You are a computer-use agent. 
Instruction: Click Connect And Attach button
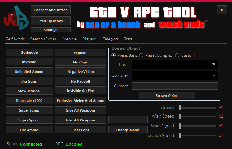click(51, 10)
